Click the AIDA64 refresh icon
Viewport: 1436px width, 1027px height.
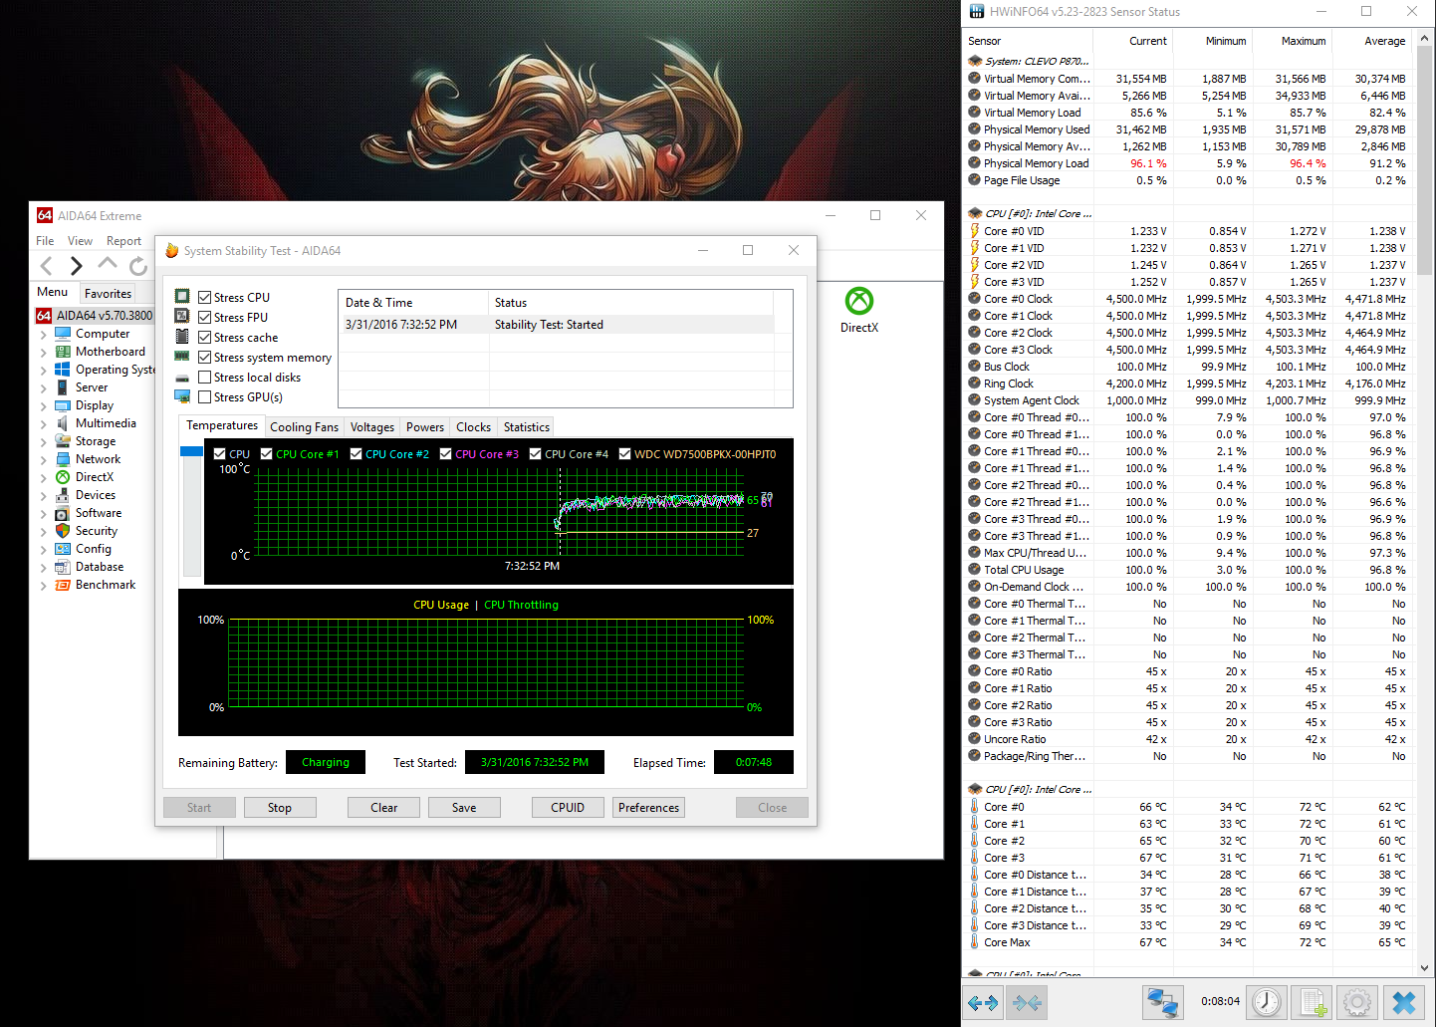138,266
